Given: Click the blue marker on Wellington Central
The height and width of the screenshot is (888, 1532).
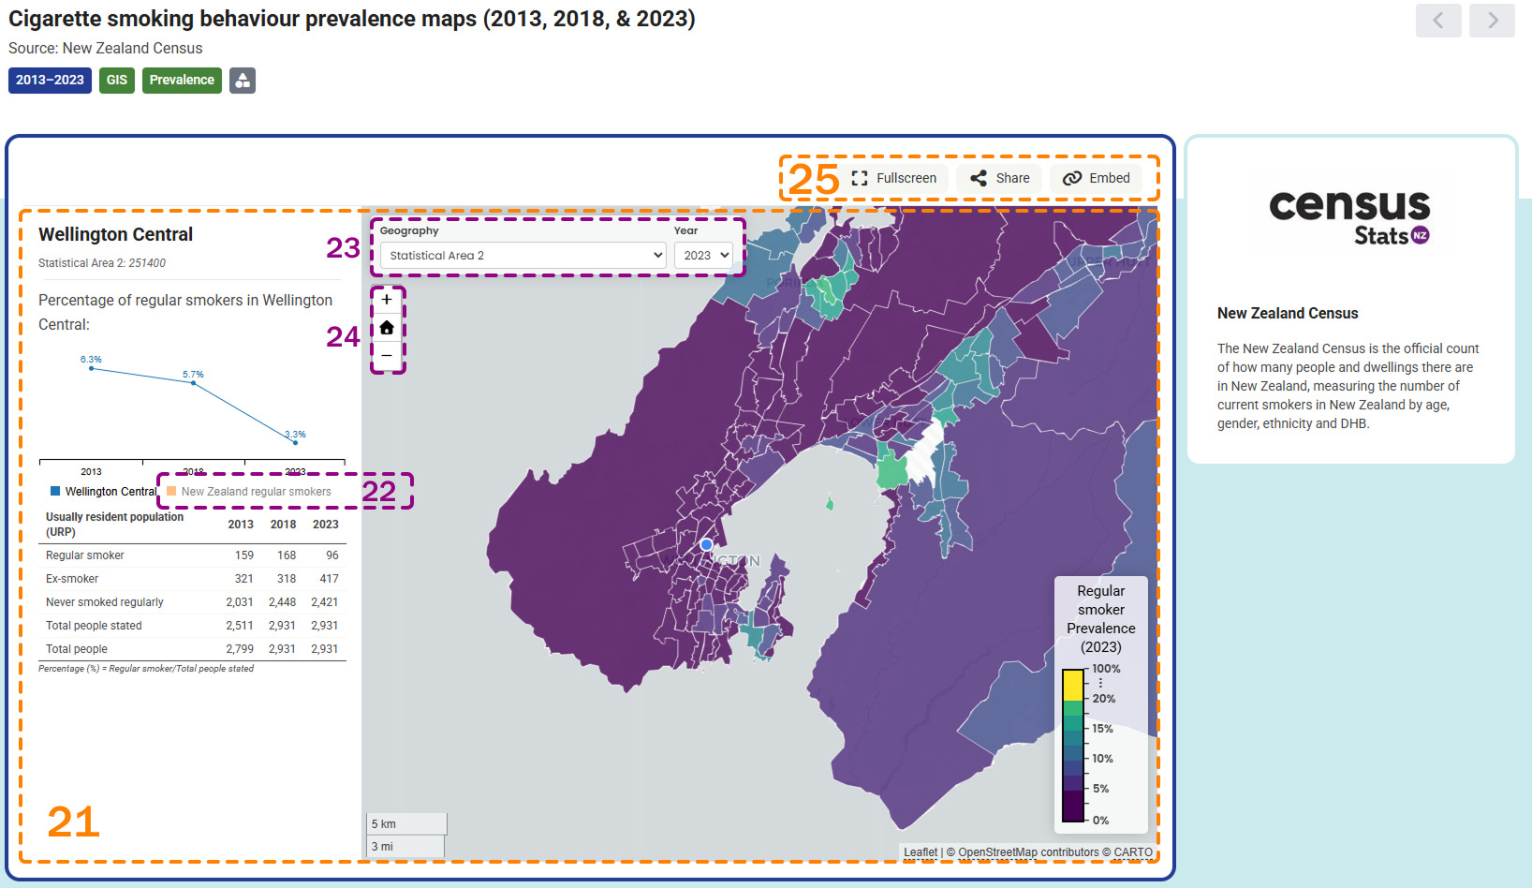Looking at the screenshot, I should pyautogui.click(x=706, y=544).
